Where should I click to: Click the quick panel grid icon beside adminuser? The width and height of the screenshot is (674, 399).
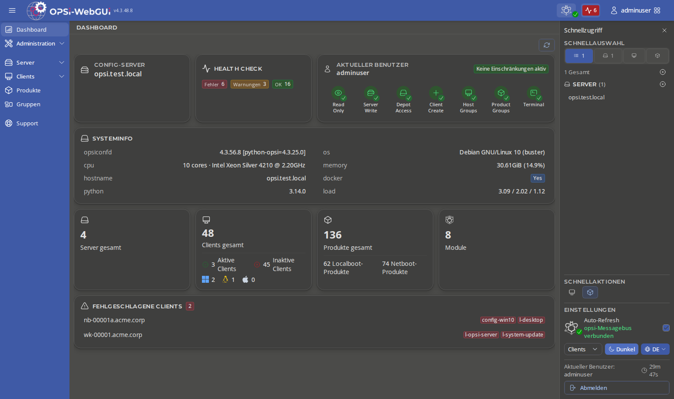(x=657, y=10)
